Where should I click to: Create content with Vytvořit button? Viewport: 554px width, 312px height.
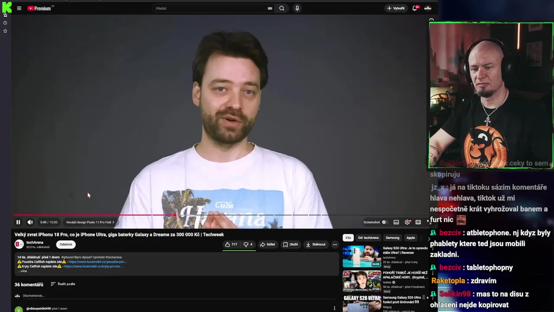(396, 8)
